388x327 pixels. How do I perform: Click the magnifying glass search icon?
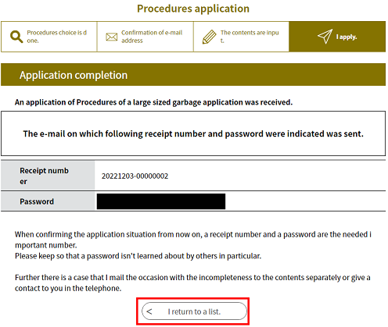[x=16, y=37]
